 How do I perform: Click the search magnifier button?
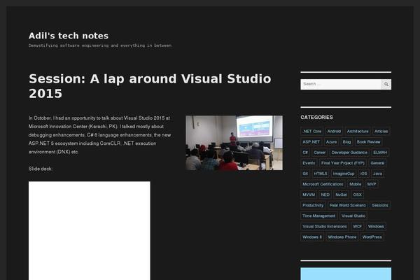(386, 84)
